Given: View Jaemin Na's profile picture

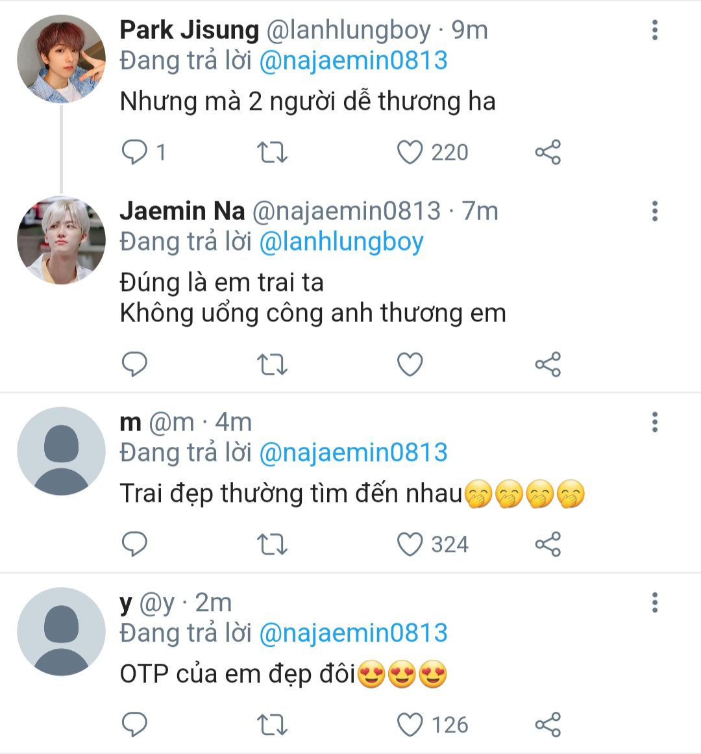Looking at the screenshot, I should click(61, 240).
